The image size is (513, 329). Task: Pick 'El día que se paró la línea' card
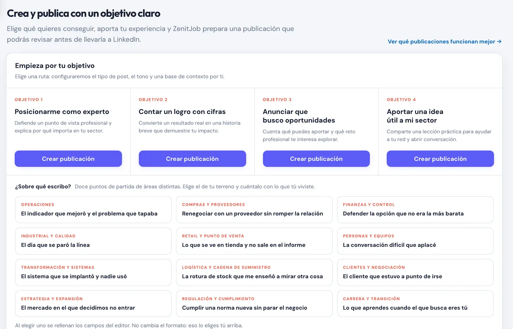point(93,241)
